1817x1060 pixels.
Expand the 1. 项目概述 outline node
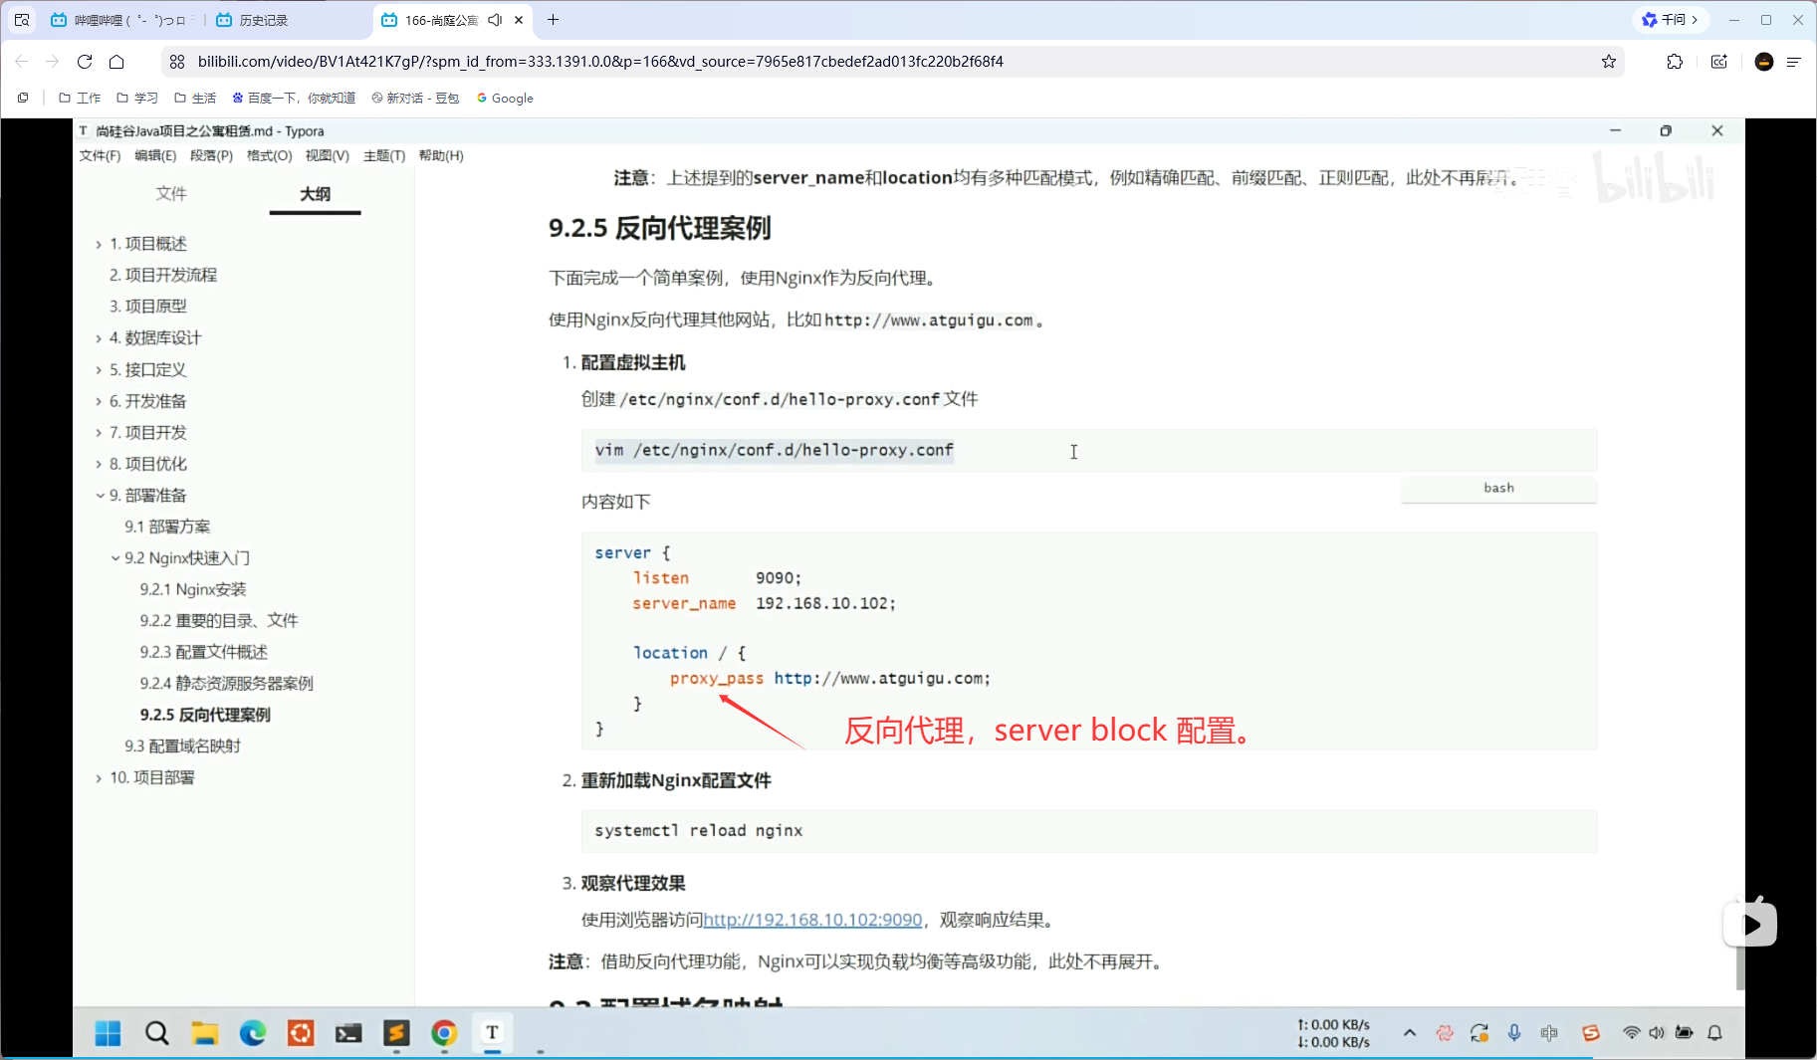pos(99,245)
